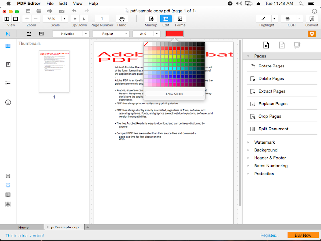321x241 pixels.
Task: Click the Convert icon
Action: pos(312,19)
